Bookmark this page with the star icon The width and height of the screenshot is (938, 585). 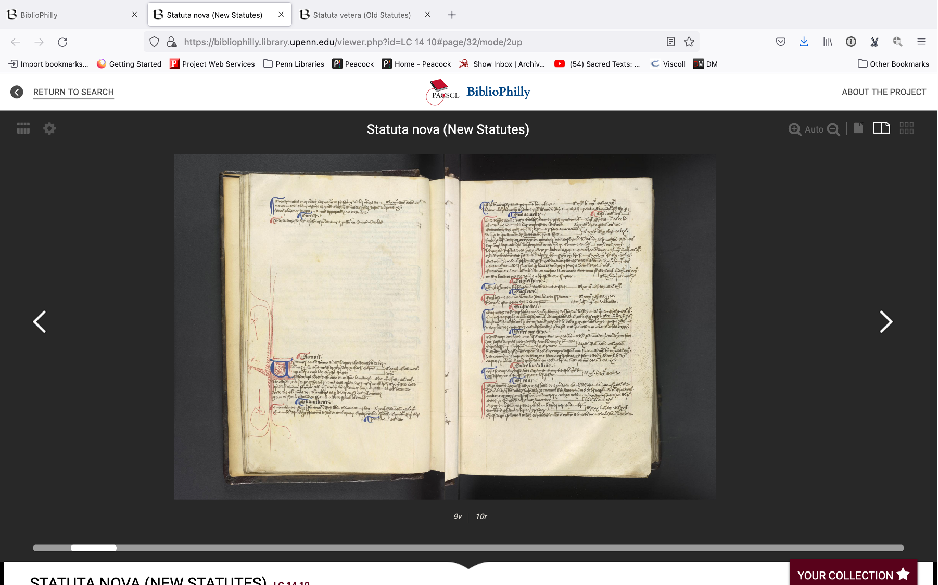tap(689, 42)
